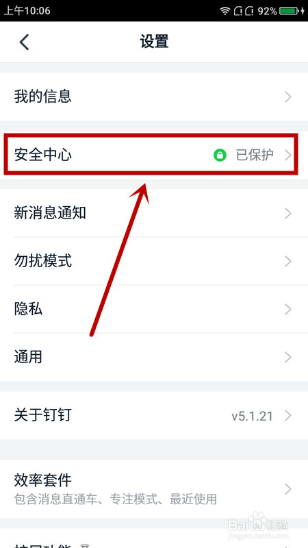Open chevron next to 新消息通知
Viewport: 308px width, 548px height.
click(x=287, y=213)
